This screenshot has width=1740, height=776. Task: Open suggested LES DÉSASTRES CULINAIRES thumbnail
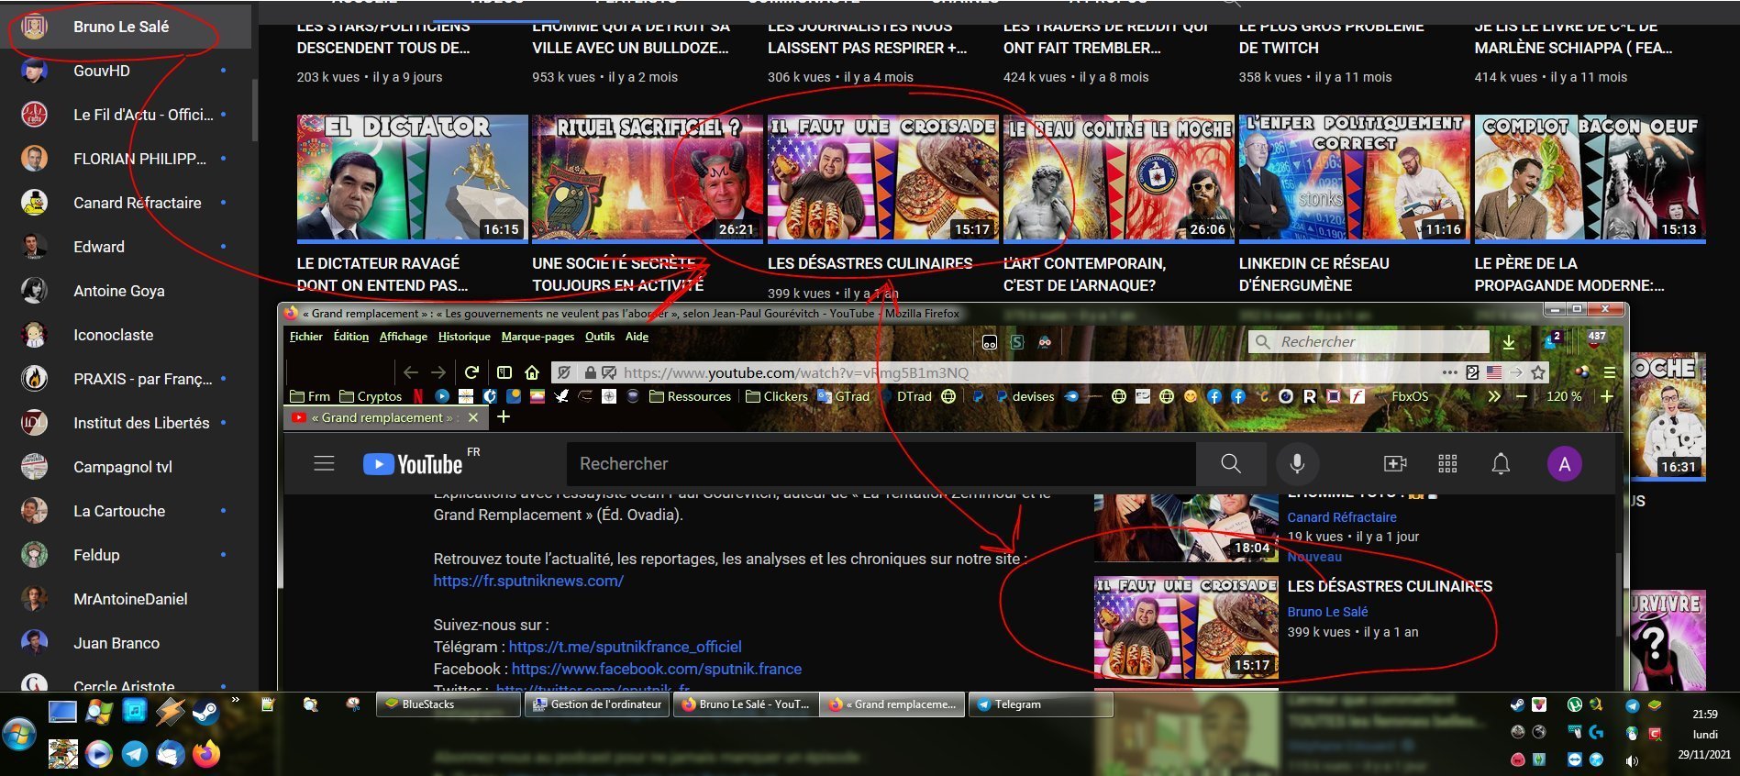[x=1186, y=627]
